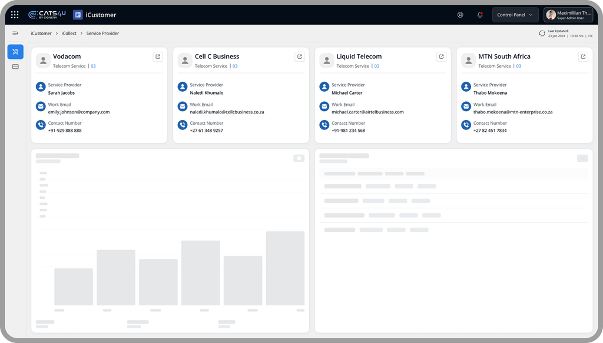
Task: Click Vodacom service count 03
Action: tap(93, 66)
